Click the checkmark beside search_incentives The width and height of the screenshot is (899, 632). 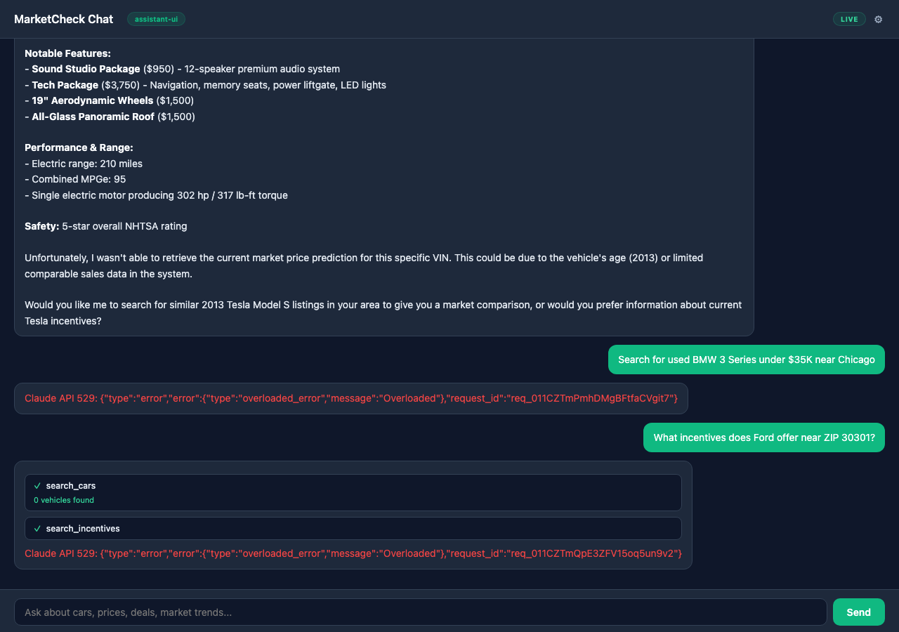[x=37, y=528]
